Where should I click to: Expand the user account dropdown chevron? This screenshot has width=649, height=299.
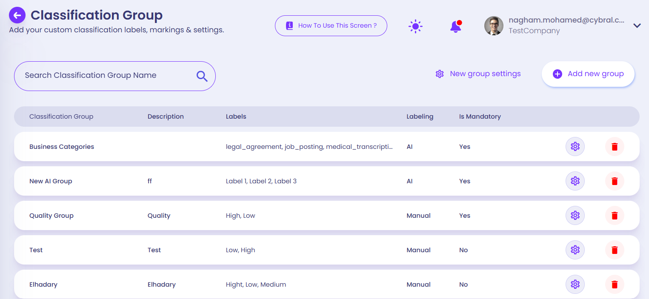click(x=637, y=26)
